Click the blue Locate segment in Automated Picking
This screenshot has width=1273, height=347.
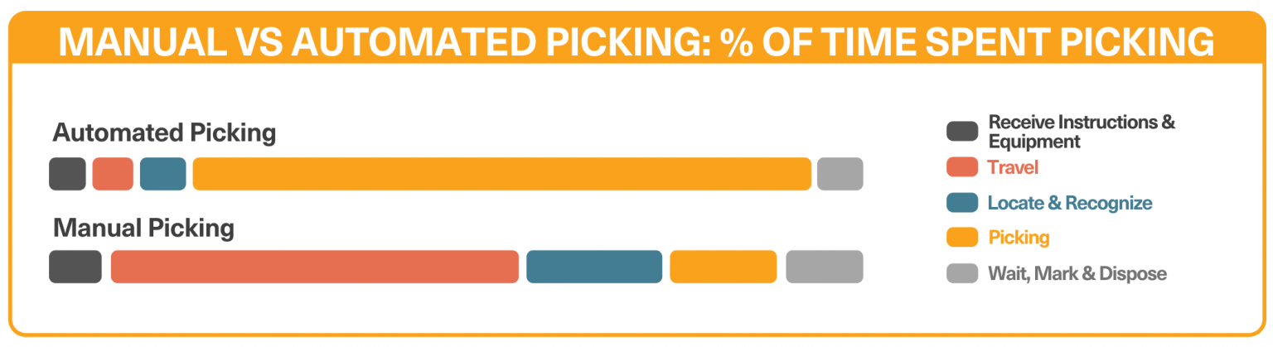click(x=163, y=174)
